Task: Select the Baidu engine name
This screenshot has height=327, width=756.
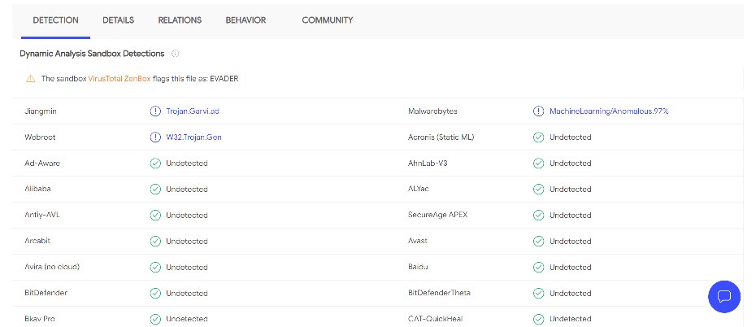Action: [x=418, y=267]
